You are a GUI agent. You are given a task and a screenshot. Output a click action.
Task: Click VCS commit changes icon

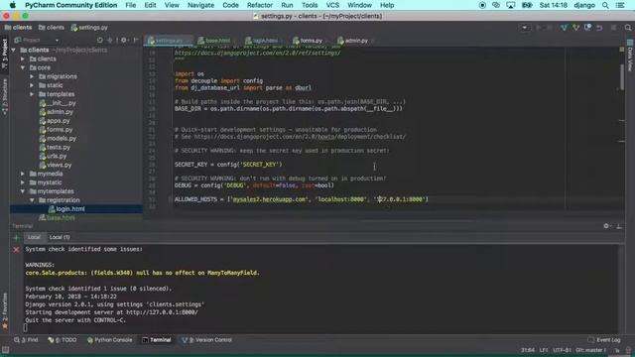point(575,28)
